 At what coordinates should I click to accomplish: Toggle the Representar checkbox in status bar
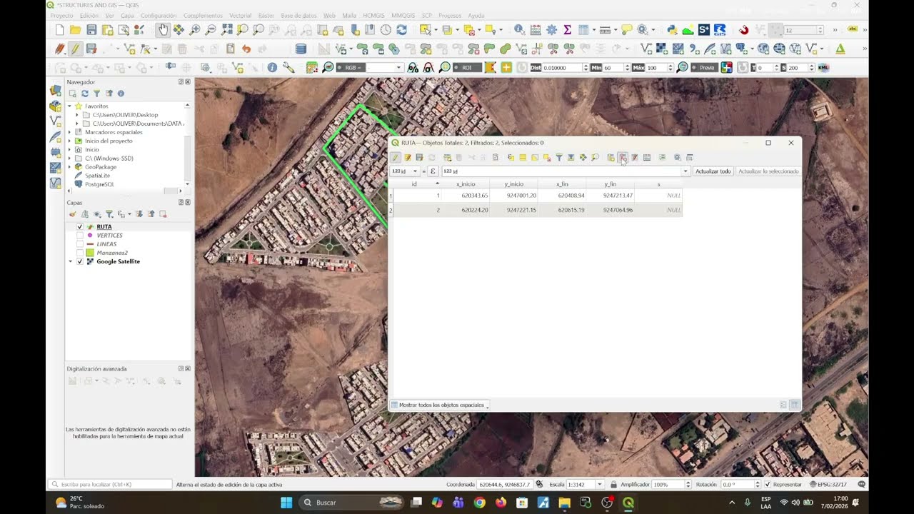(768, 484)
